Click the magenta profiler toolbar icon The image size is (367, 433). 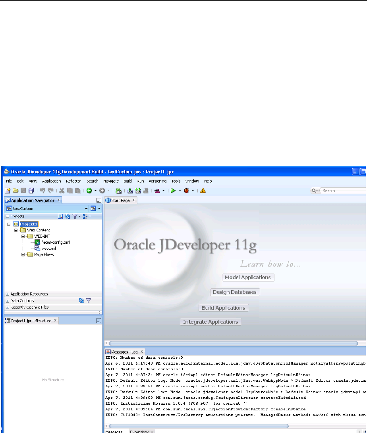point(157,190)
